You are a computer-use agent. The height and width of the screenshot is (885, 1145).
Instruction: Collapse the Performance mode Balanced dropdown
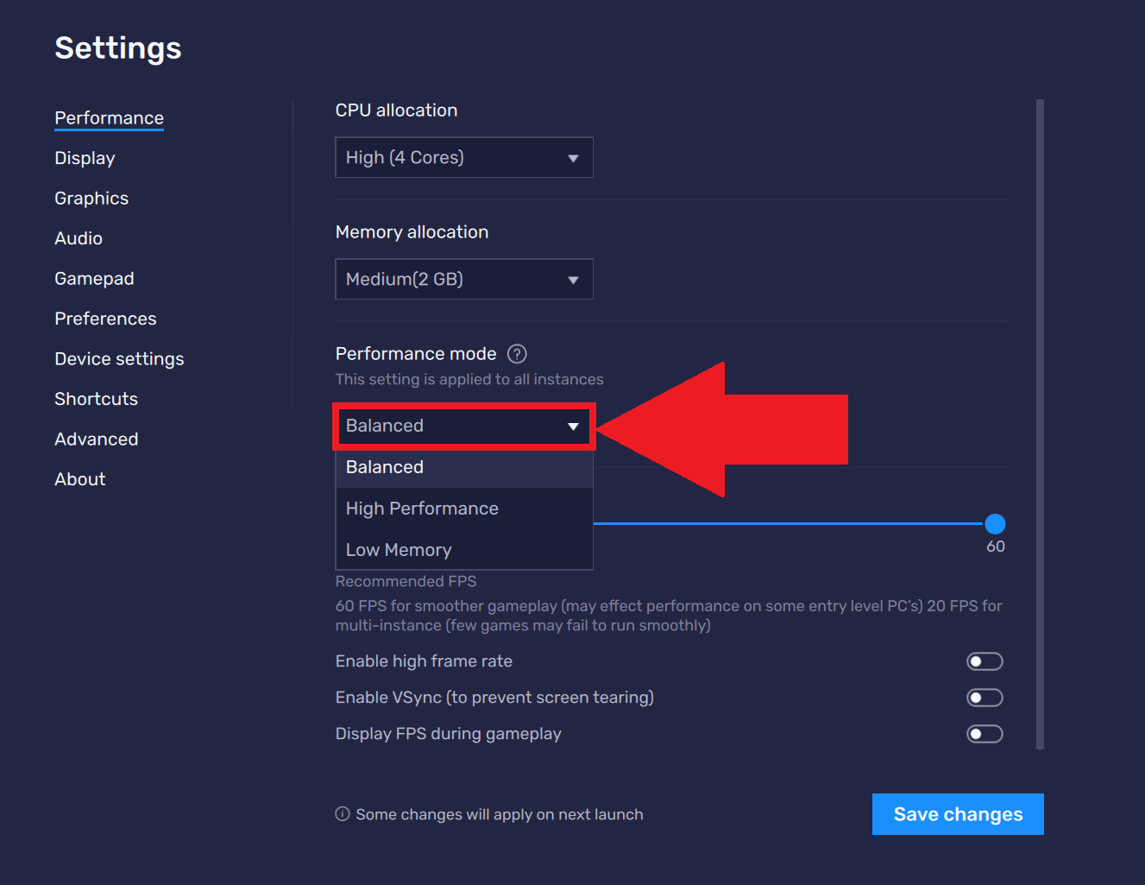(464, 426)
